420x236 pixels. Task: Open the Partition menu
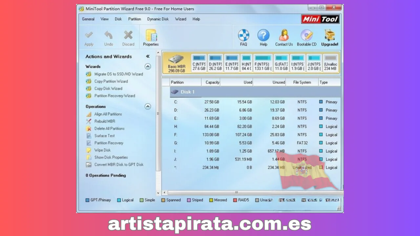(x=135, y=19)
